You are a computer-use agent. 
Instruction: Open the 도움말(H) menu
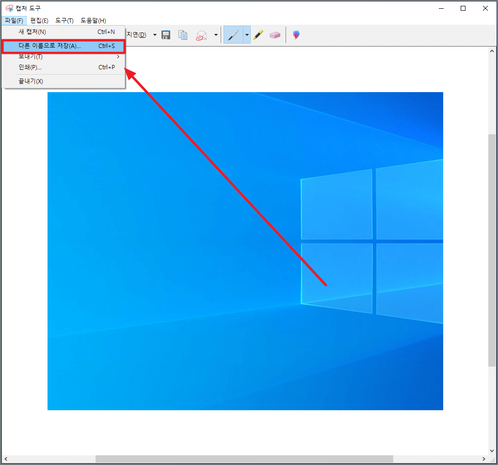click(x=93, y=21)
